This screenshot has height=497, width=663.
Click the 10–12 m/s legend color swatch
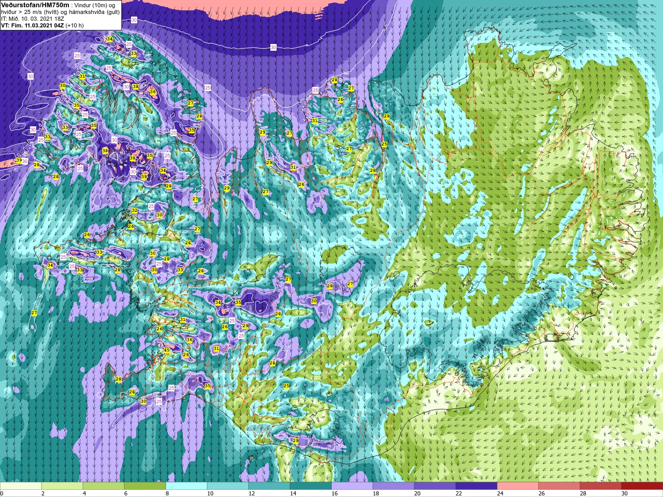click(228, 487)
